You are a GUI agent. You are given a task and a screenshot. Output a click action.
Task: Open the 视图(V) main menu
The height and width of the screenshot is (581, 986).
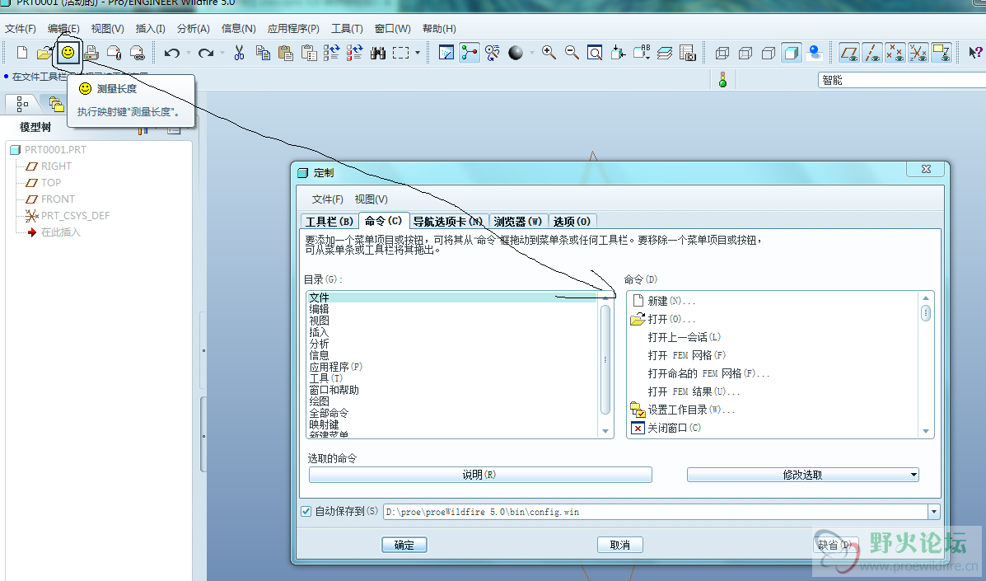tap(108, 29)
